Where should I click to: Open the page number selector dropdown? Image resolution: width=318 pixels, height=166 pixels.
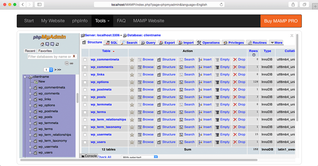pos(48,70)
